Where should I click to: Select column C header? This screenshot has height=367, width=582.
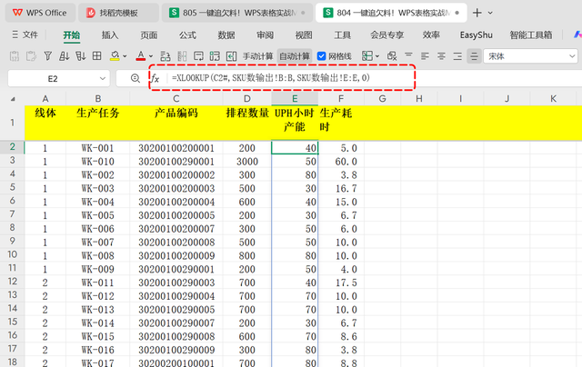coord(176,99)
